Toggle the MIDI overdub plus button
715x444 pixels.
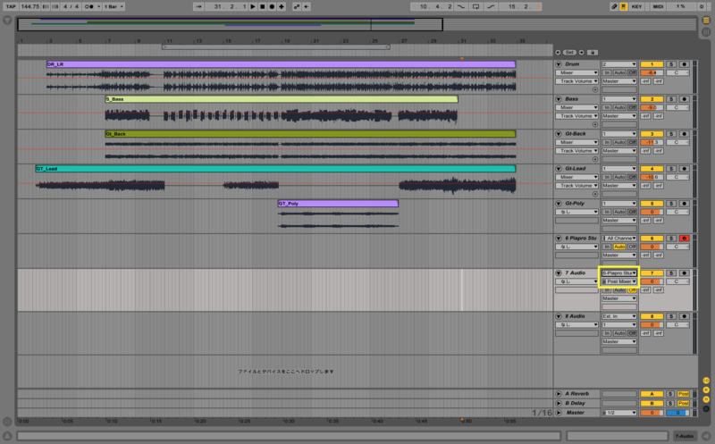282,6
